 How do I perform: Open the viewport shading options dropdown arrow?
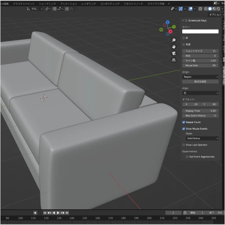pos(222,9)
